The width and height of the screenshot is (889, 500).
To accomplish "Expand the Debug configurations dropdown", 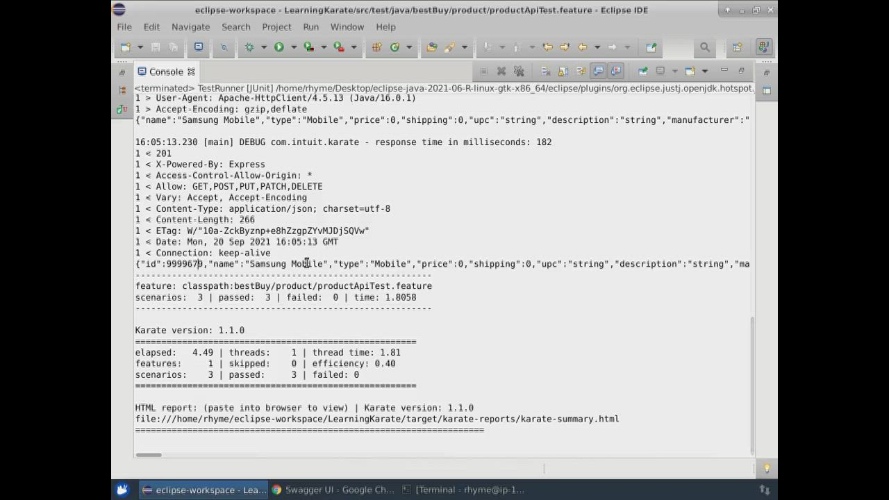I will click(264, 47).
